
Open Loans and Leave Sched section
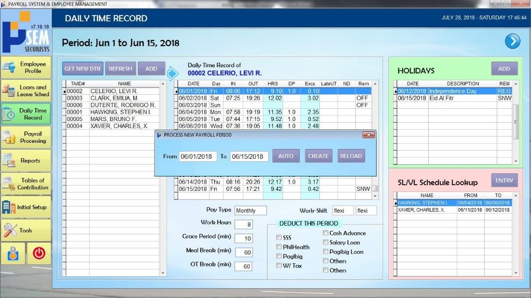(26, 91)
